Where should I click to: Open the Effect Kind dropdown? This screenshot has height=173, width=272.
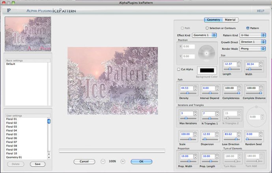pos(204,35)
